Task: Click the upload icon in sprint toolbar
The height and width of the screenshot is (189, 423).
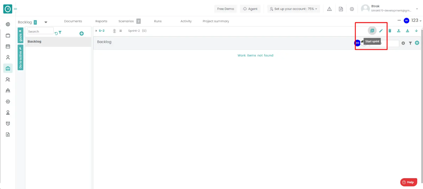Action: pyautogui.click(x=399, y=31)
